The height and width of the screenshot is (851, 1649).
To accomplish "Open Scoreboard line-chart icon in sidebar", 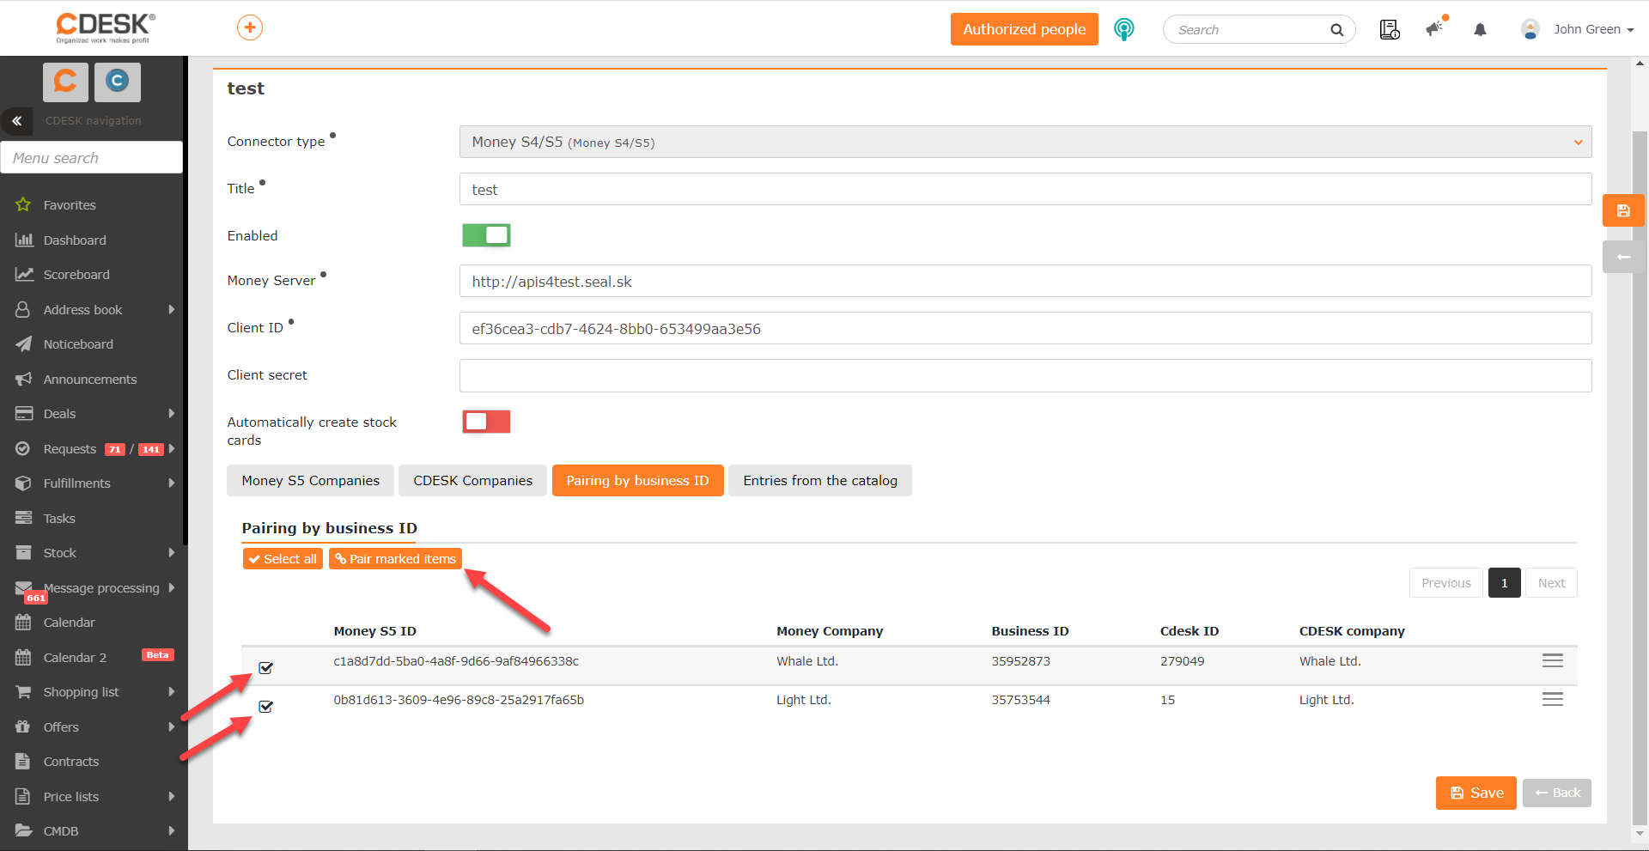I will point(23,275).
